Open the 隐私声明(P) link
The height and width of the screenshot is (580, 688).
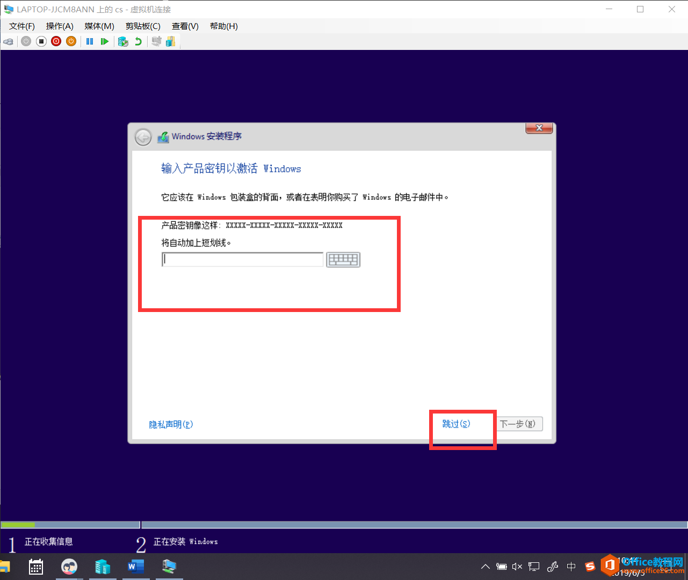[171, 424]
